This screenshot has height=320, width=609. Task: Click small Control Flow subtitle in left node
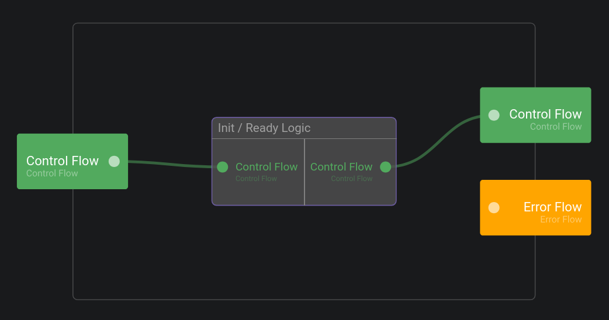click(x=52, y=173)
